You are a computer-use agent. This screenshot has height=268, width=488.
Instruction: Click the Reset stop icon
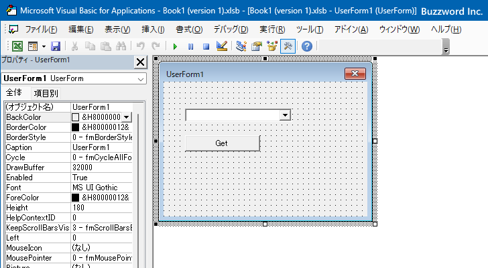[x=206, y=46]
